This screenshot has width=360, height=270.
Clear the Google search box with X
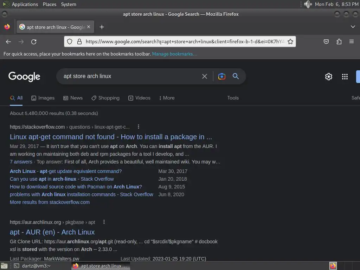click(204, 76)
